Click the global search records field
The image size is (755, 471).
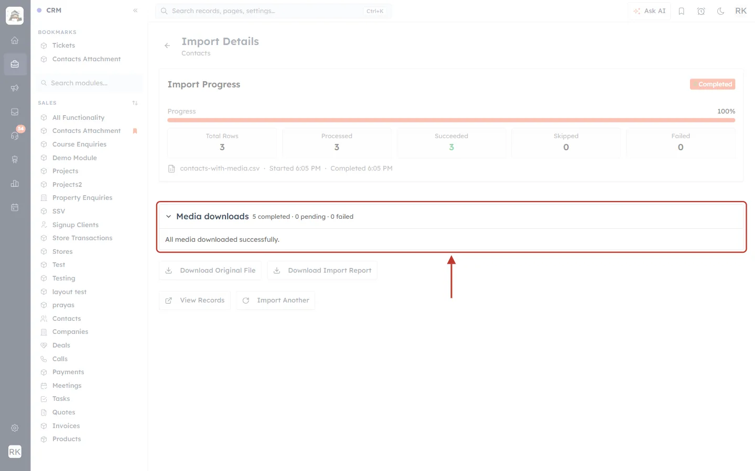[273, 11]
